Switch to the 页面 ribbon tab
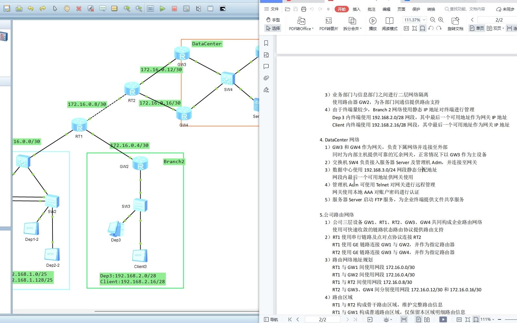The height and width of the screenshot is (323, 517). [x=401, y=9]
